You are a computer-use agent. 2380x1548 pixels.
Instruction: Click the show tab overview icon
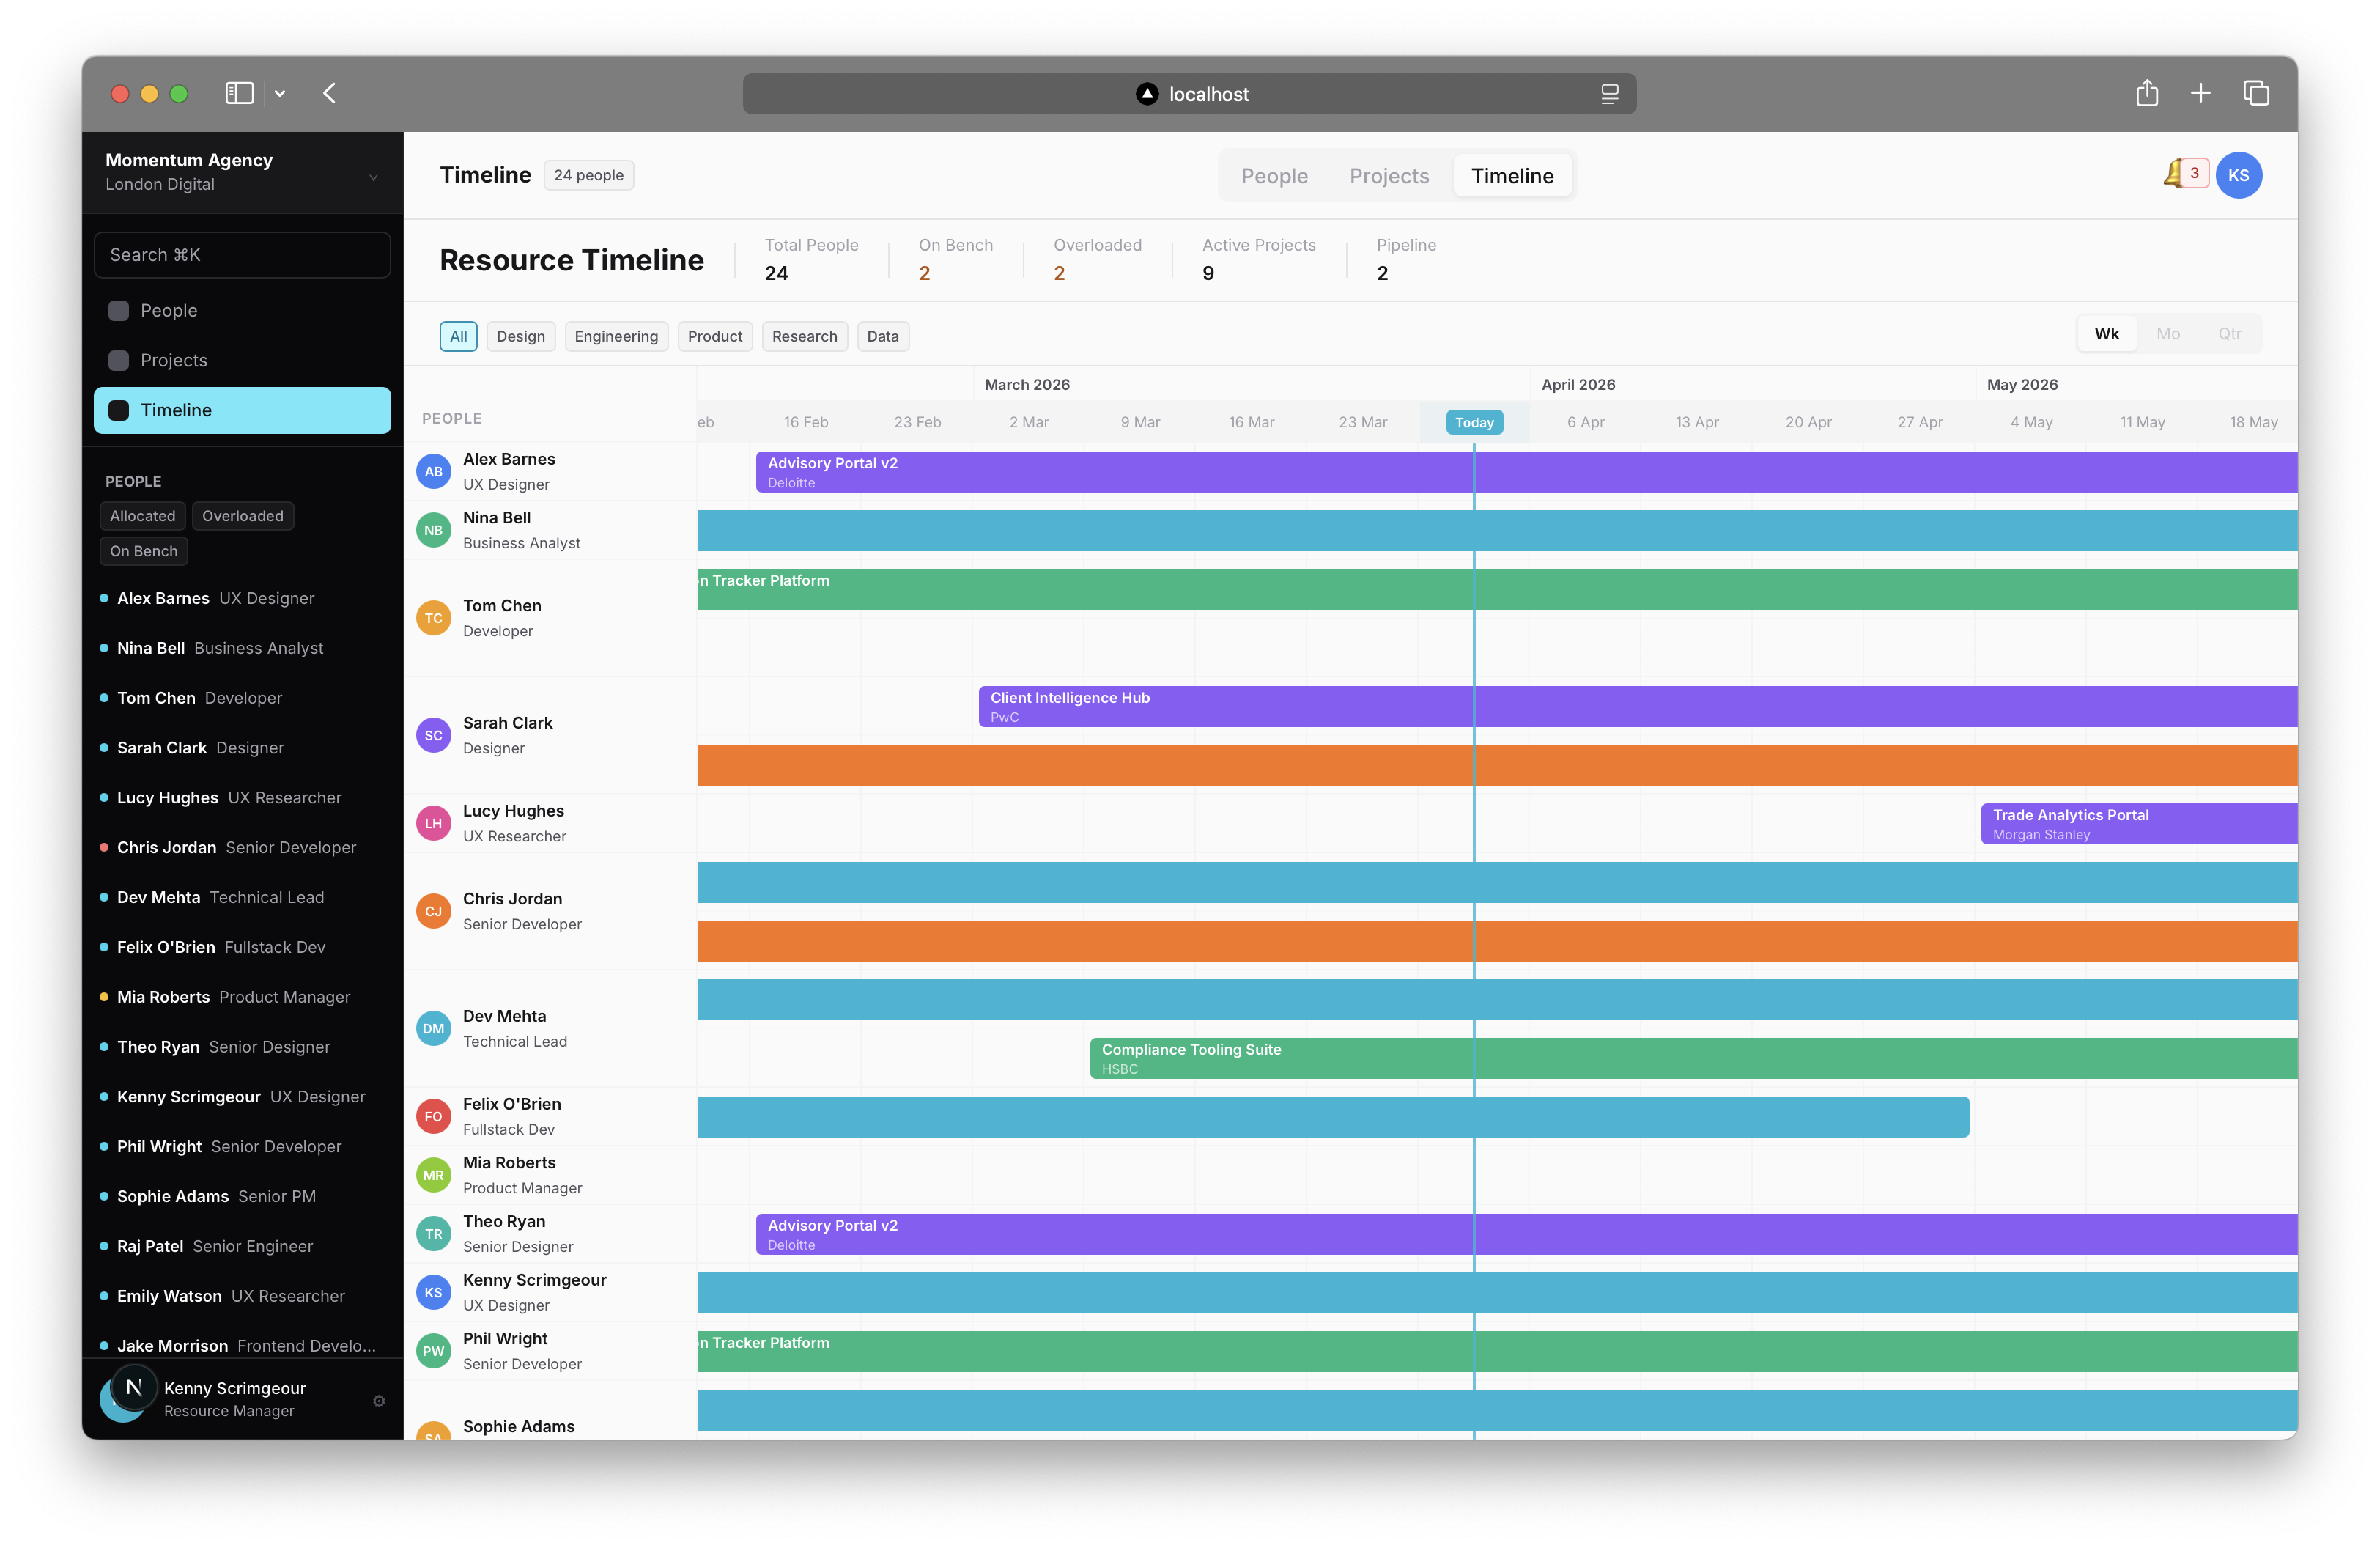coord(2256,93)
